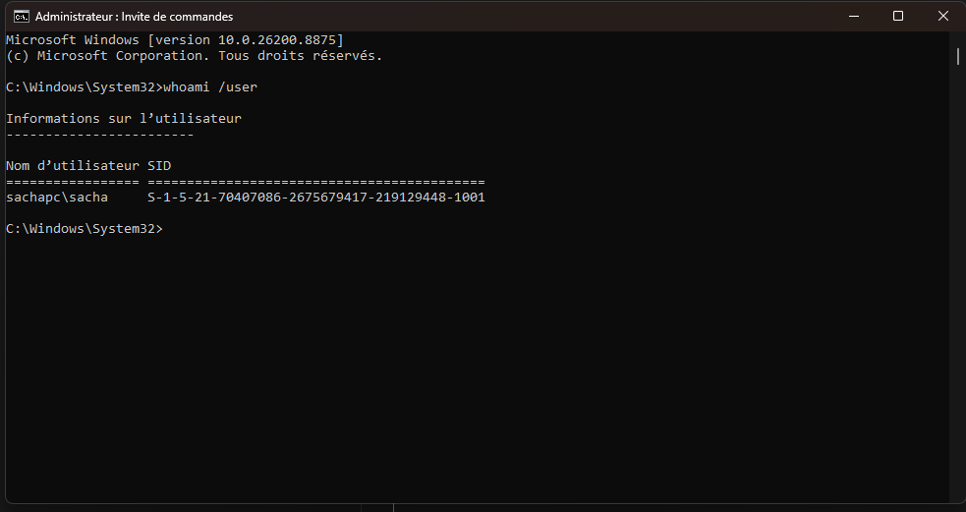Click the typed command "whoami /user"
Screen dimensions: 966x512
[210, 87]
